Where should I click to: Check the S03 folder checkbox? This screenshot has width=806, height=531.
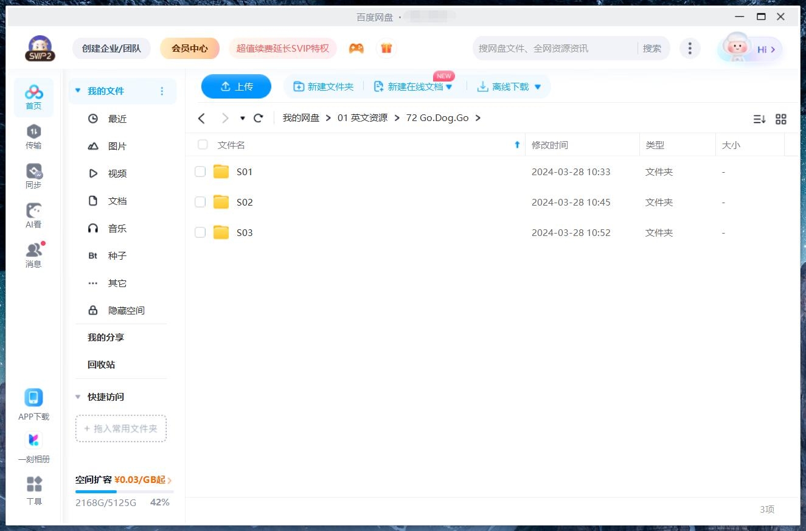[200, 232]
